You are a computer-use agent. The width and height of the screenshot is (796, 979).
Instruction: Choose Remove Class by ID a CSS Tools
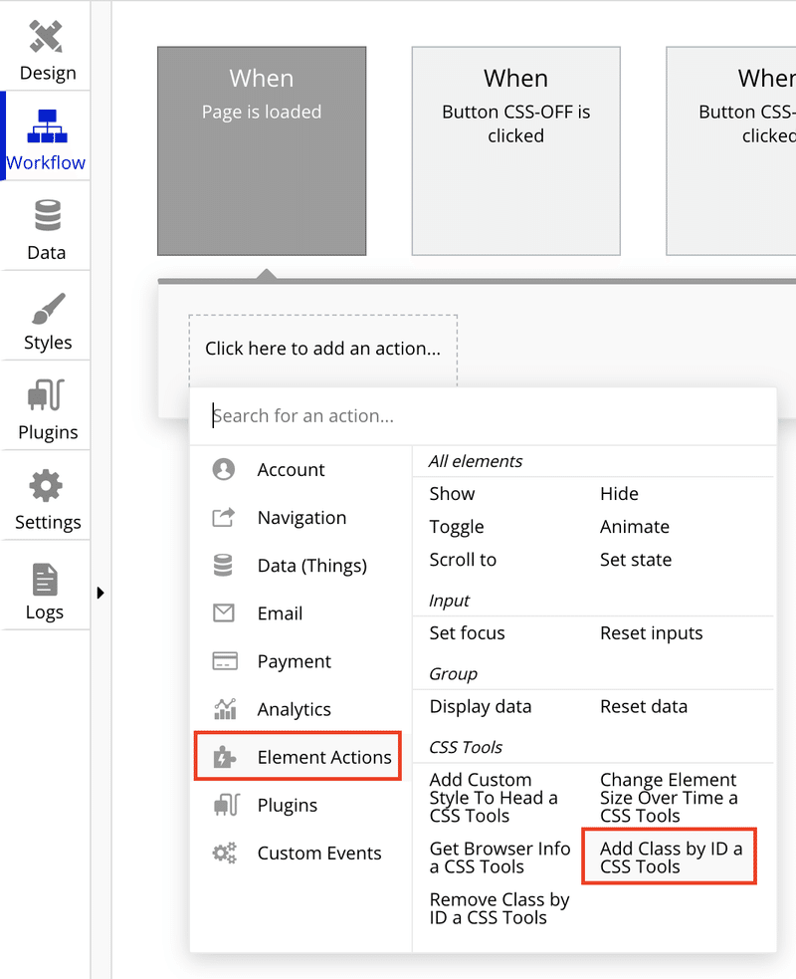499,908
